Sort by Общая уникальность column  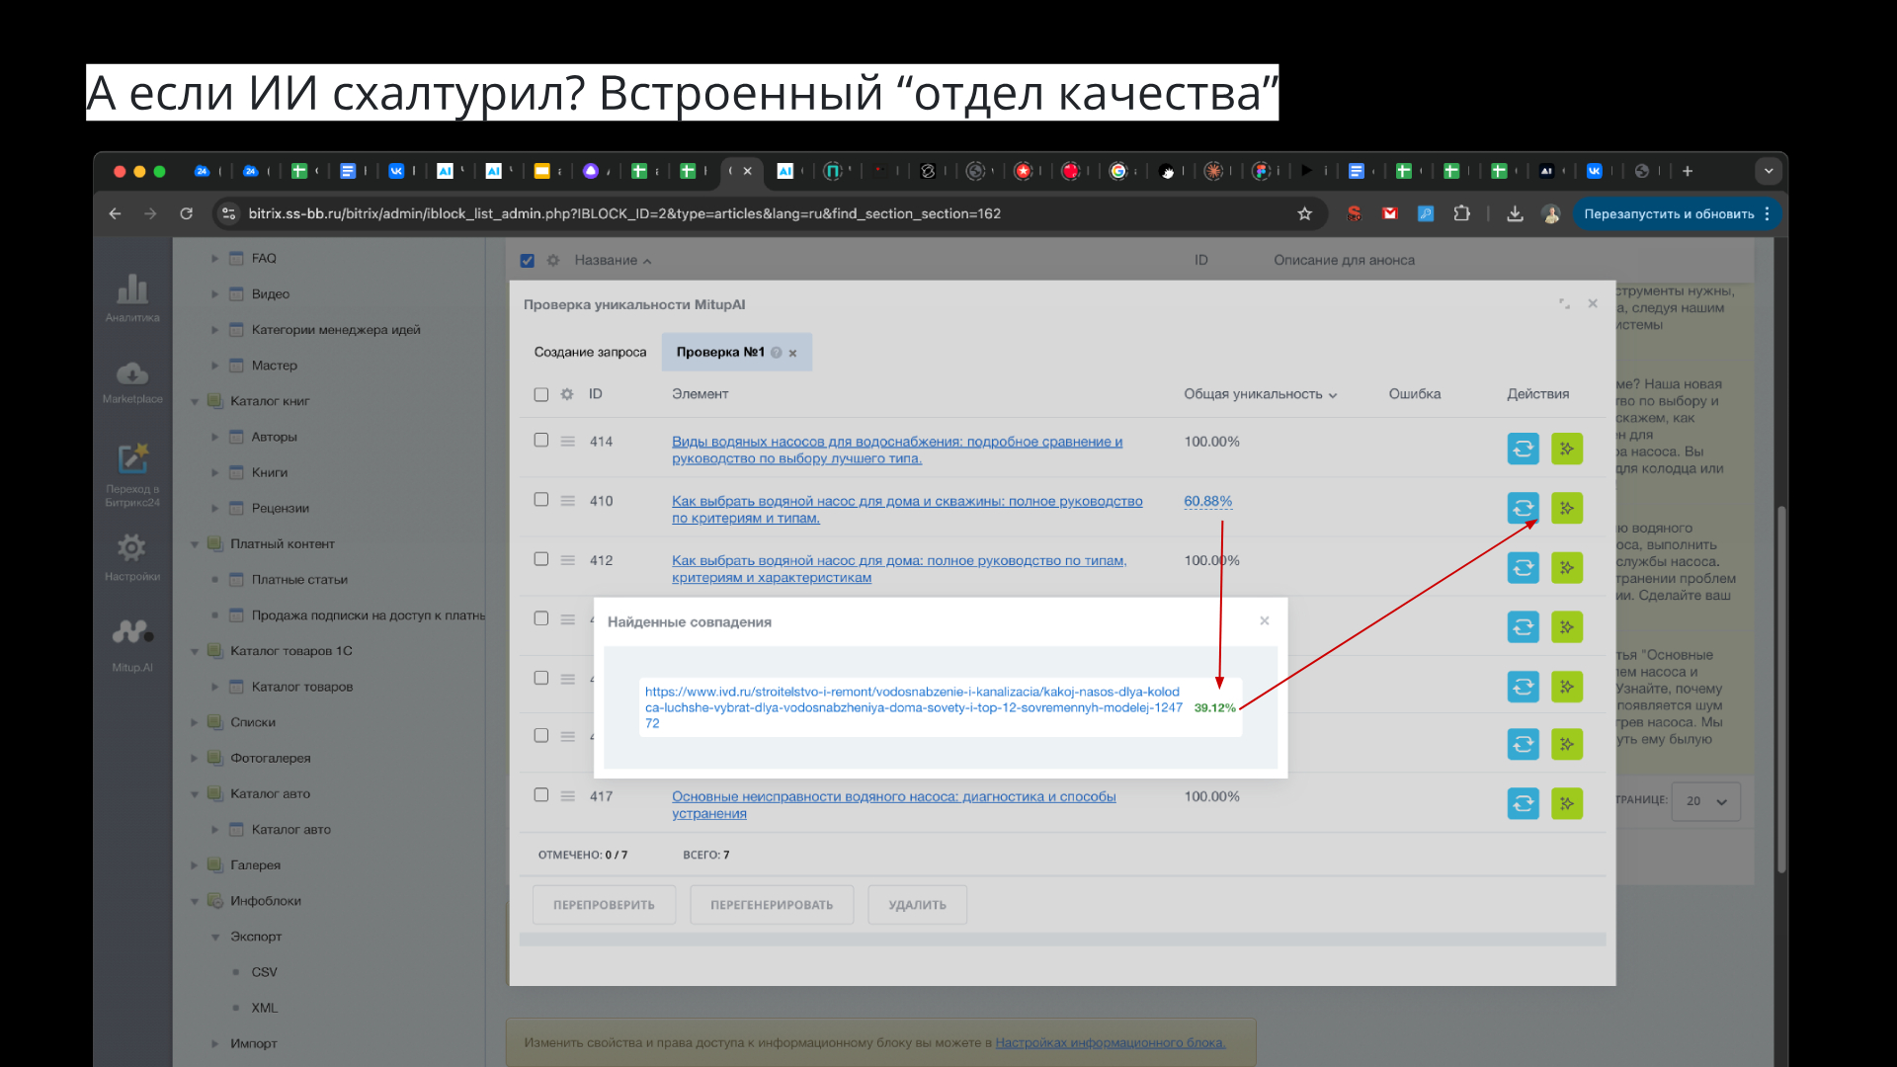point(1258,393)
